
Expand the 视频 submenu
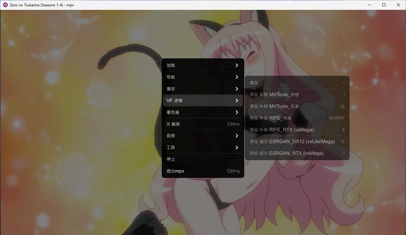(203, 136)
